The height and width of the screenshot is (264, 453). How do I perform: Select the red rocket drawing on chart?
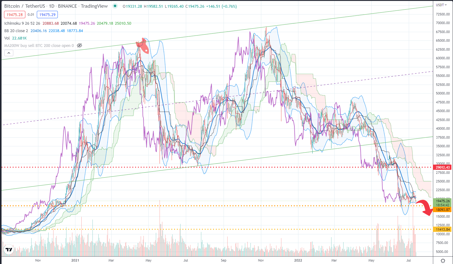tap(143, 46)
